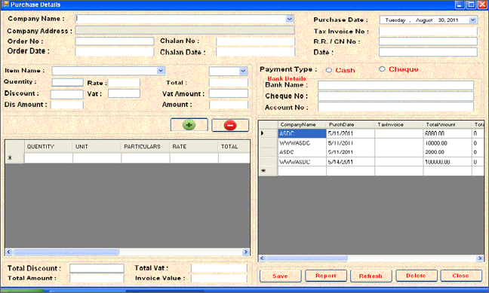Viewport: 489px width, 293px height.
Task: Click the green plus add item button
Action: (189, 125)
